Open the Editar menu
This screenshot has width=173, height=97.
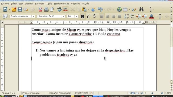pyautogui.click(x=14, y=4)
